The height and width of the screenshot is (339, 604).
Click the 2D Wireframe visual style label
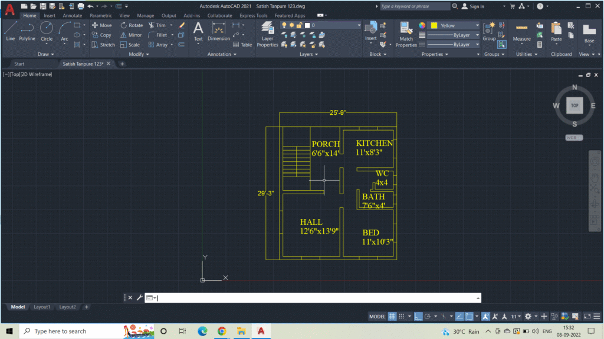point(37,74)
